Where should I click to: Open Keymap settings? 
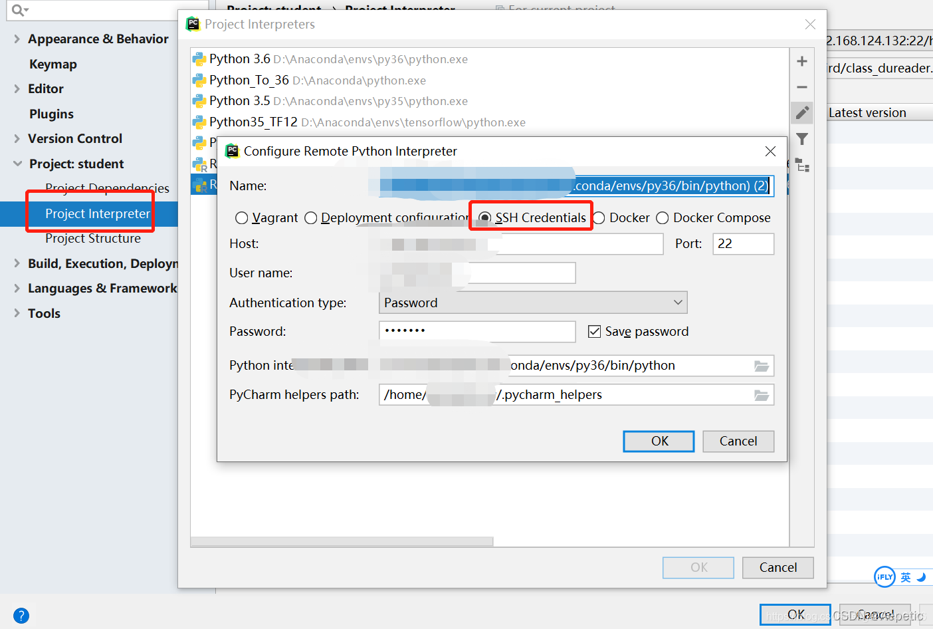53,64
